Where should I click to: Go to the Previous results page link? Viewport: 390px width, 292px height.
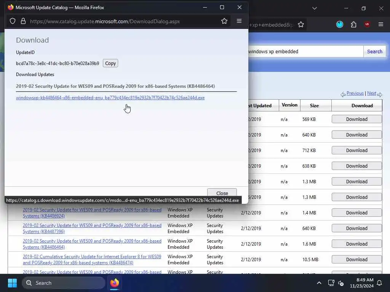[355, 93]
